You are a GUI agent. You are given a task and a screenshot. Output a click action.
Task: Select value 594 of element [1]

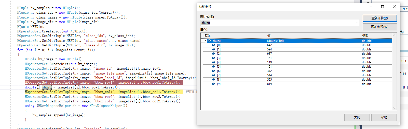269,49
